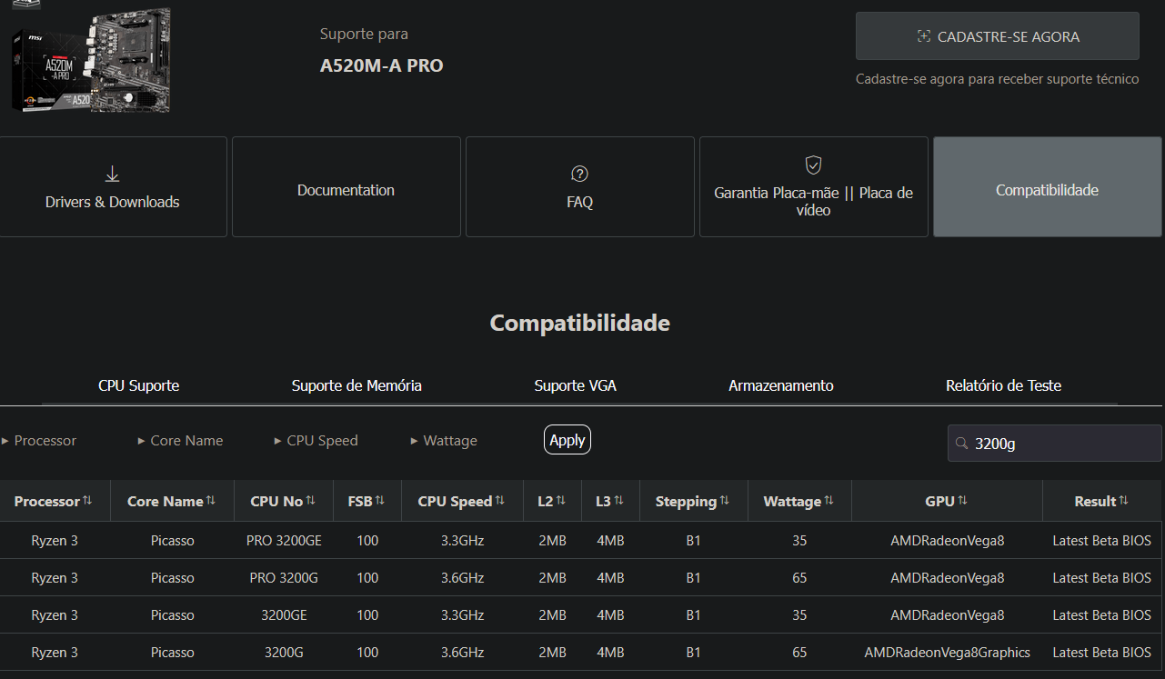The width and height of the screenshot is (1165, 679).
Task: Select wattage 65 in the PRO 3200G row
Action: (799, 578)
